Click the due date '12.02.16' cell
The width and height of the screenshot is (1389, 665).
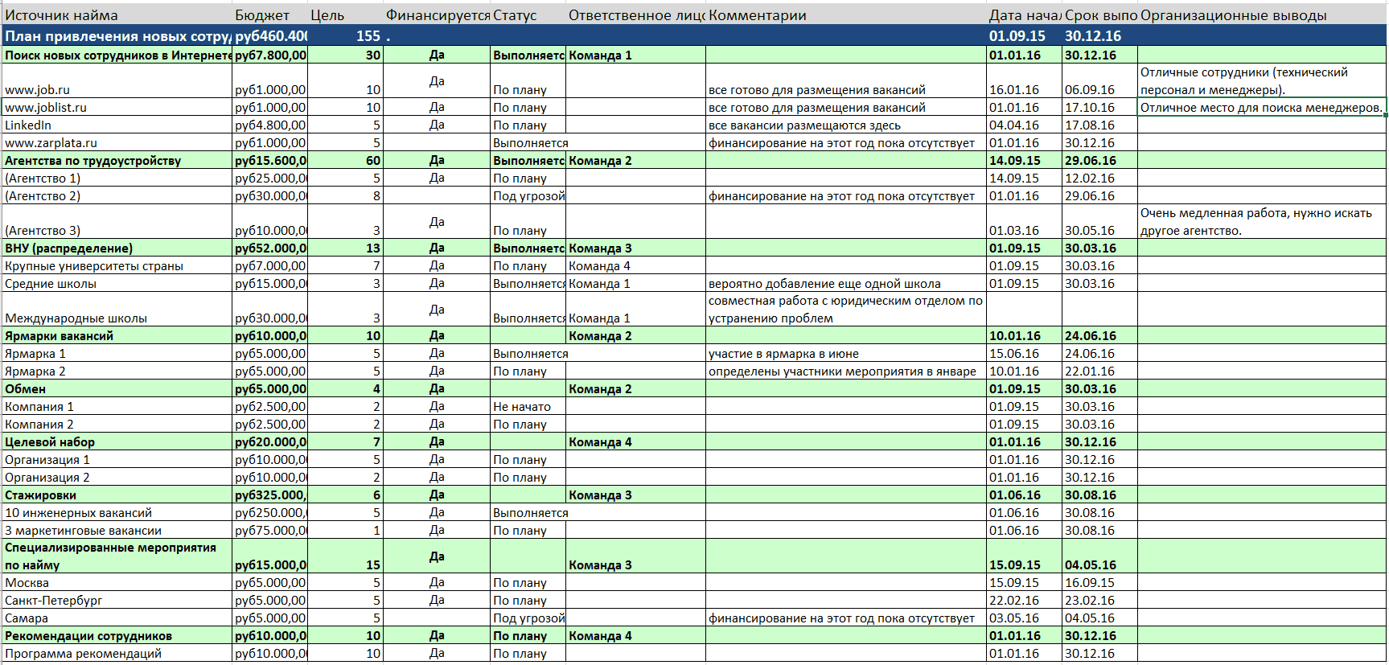tap(1099, 178)
